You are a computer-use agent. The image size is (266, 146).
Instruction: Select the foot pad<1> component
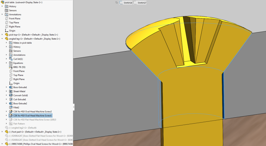tap(35, 132)
